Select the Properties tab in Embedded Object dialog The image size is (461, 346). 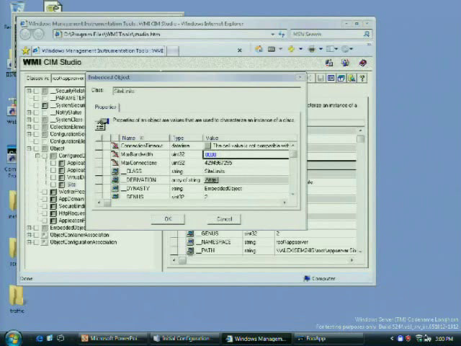pyautogui.click(x=106, y=107)
